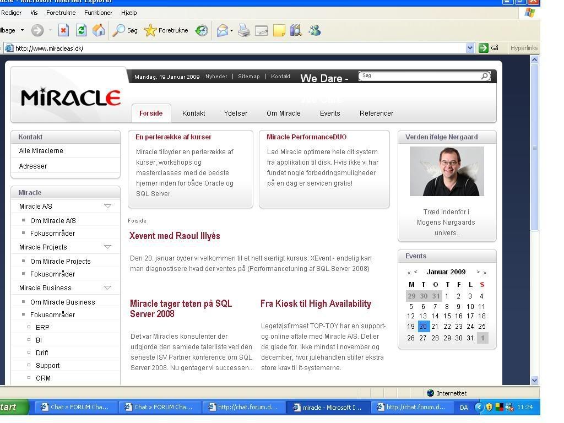Switch to the Ydelser navigation tab
The image size is (564, 423).
(235, 113)
